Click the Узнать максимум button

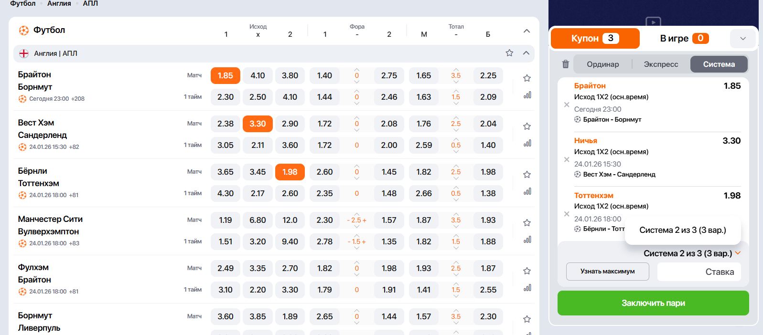[607, 272]
